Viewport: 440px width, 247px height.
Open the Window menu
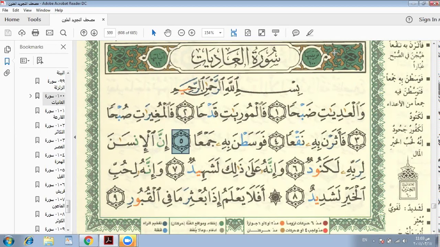pos(43,10)
